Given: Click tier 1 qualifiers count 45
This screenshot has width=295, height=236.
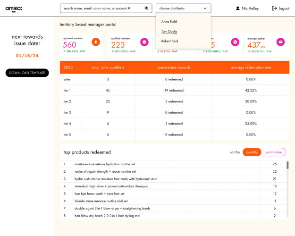Looking at the screenshot, I should (x=108, y=90).
